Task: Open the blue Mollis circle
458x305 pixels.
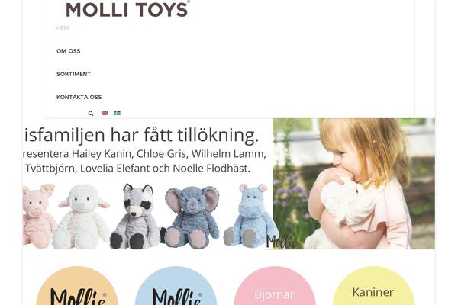Action: [x=176, y=286]
